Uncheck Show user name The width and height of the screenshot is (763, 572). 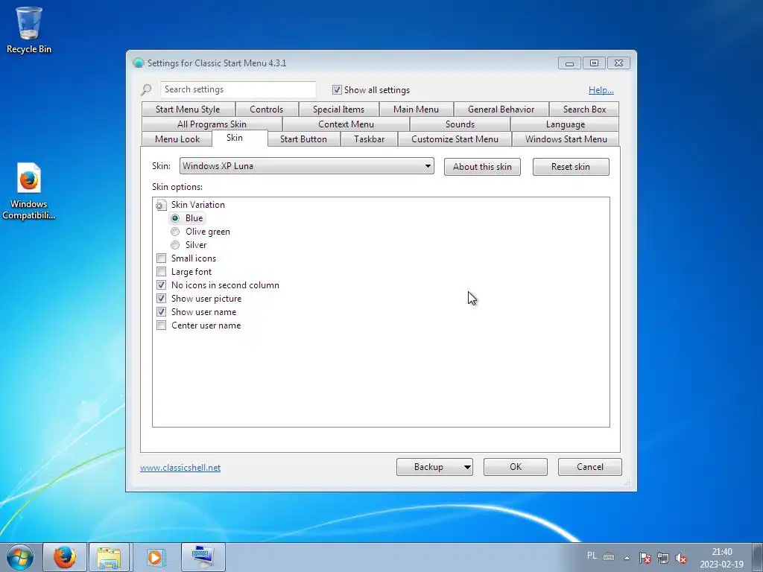point(161,312)
